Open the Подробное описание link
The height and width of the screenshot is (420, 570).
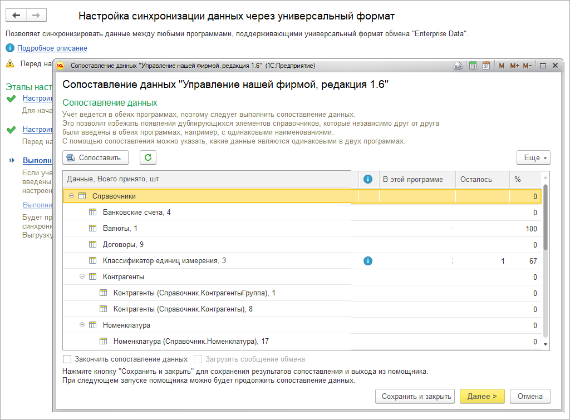point(52,48)
